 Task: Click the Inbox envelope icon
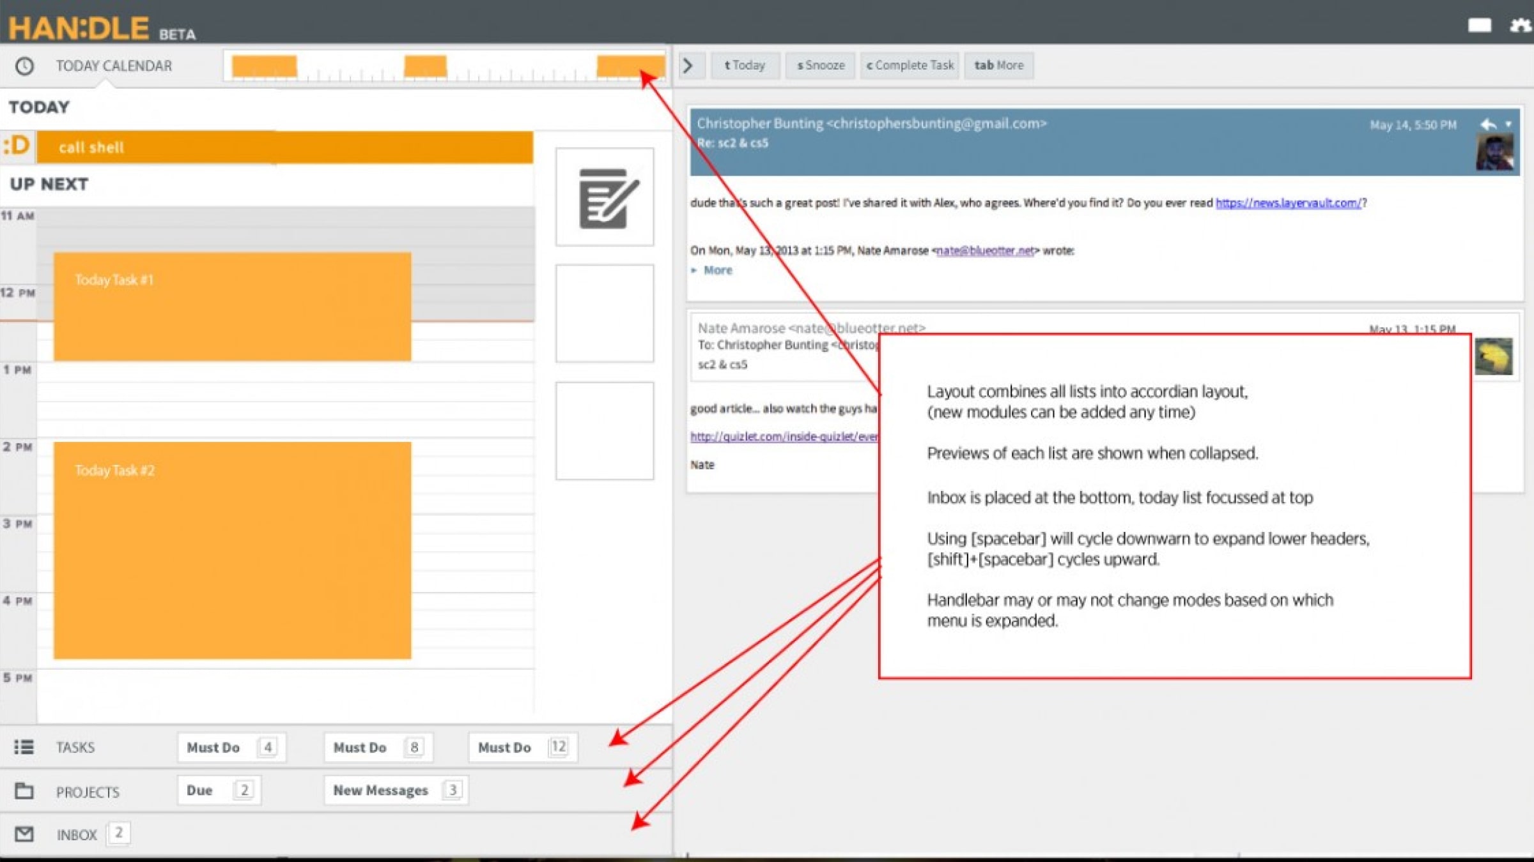(x=24, y=834)
